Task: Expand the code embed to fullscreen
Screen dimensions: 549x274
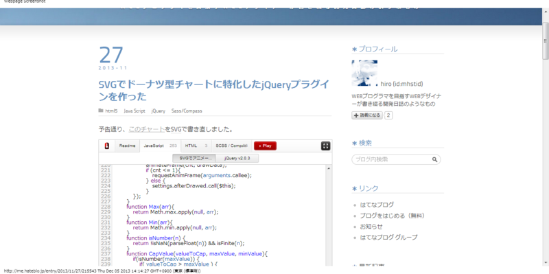Action: (325, 146)
